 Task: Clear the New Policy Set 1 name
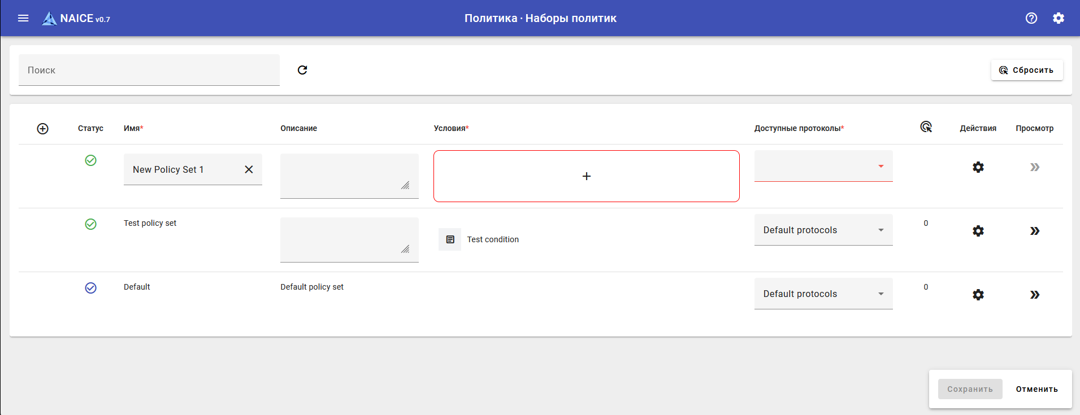coord(249,169)
